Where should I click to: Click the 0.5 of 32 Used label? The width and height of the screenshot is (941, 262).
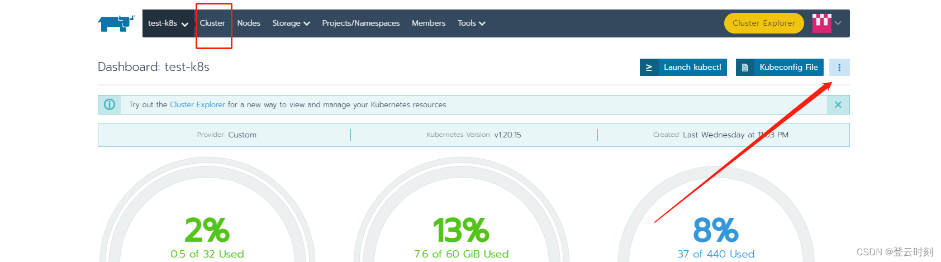point(207,254)
